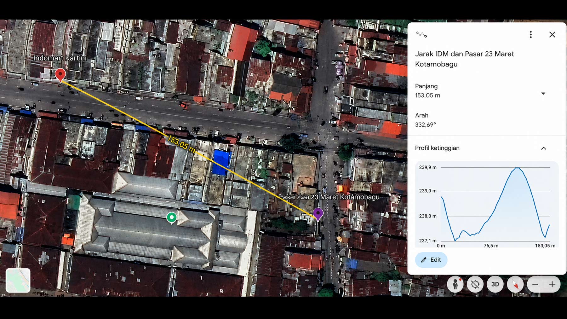Open the Panjang unit dropdown arrow
567x319 pixels.
click(x=543, y=94)
